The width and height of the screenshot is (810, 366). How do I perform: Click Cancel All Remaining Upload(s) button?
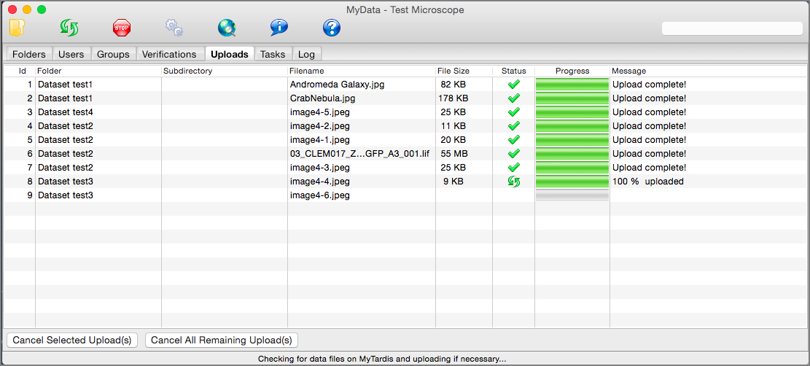pos(222,340)
